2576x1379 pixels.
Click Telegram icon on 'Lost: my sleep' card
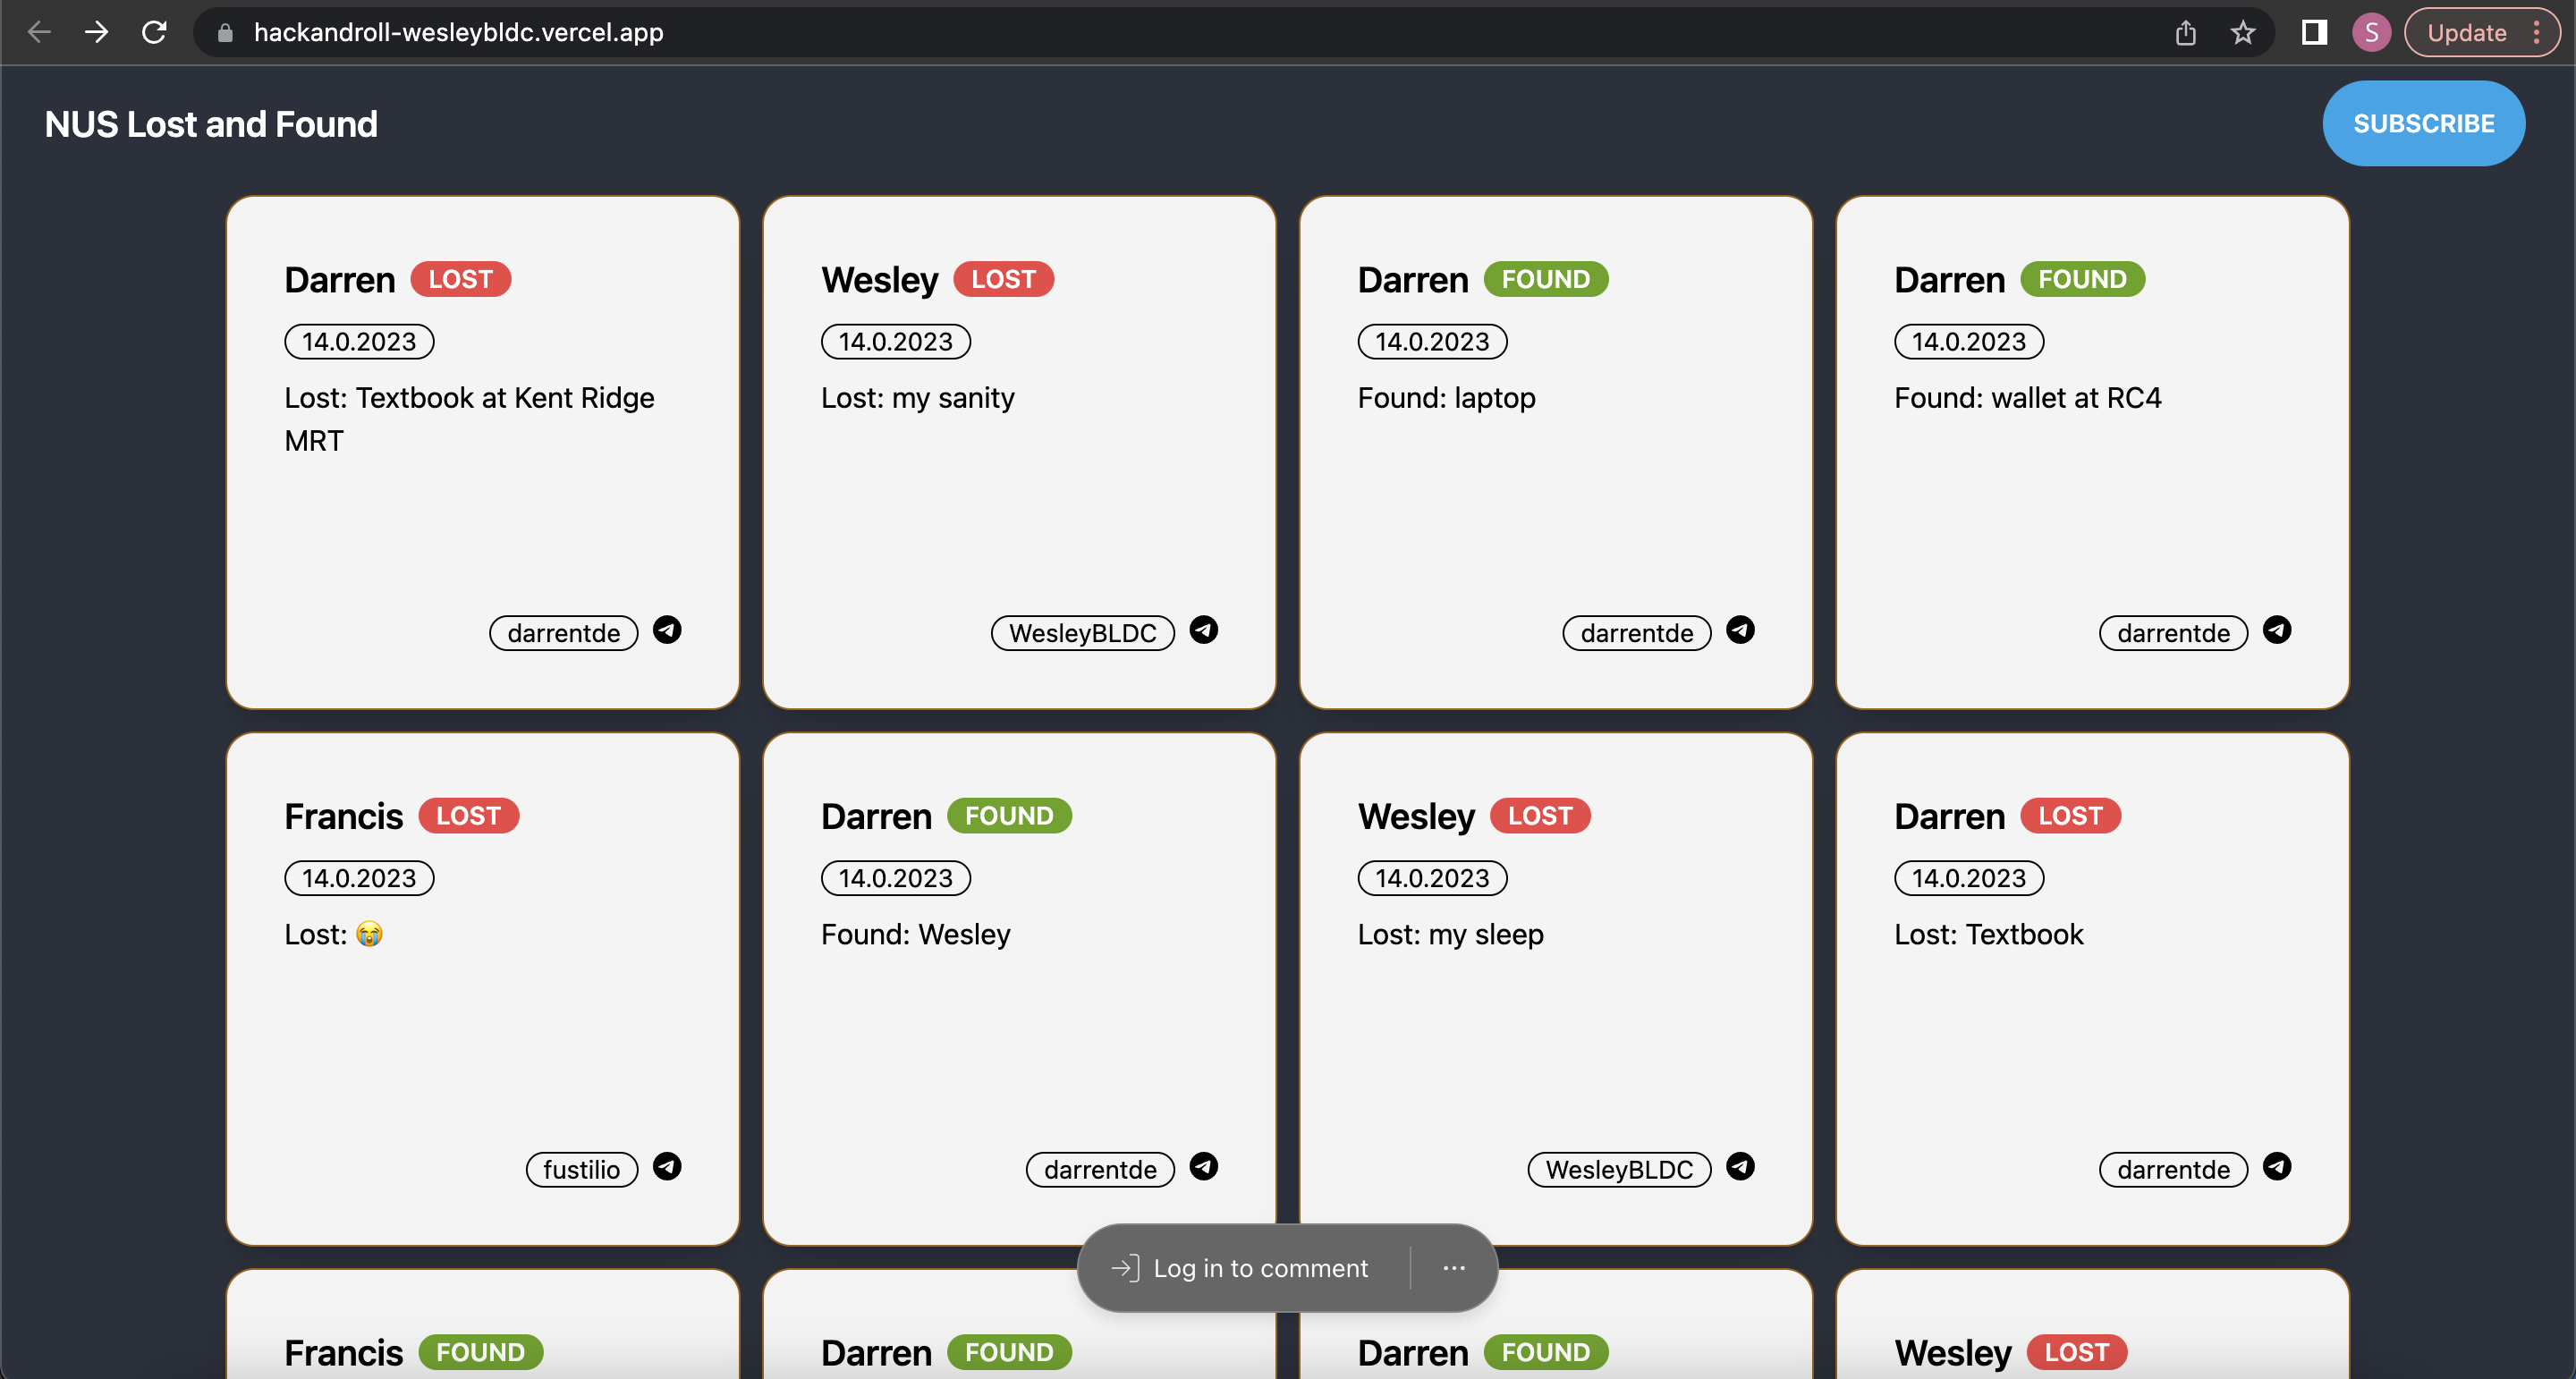click(x=1740, y=1166)
